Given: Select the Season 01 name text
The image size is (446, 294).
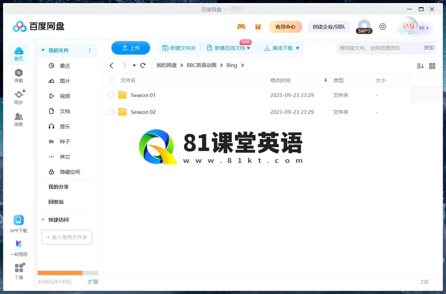Looking at the screenshot, I should [x=143, y=95].
